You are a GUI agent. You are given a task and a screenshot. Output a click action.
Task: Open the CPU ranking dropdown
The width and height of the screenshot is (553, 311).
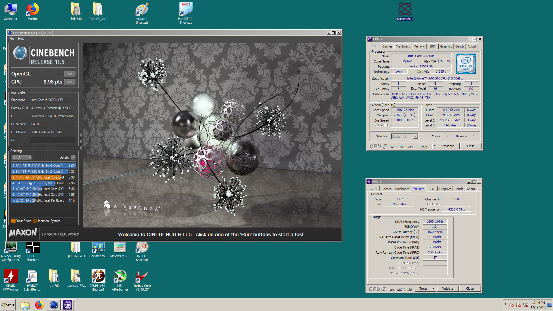(22, 158)
